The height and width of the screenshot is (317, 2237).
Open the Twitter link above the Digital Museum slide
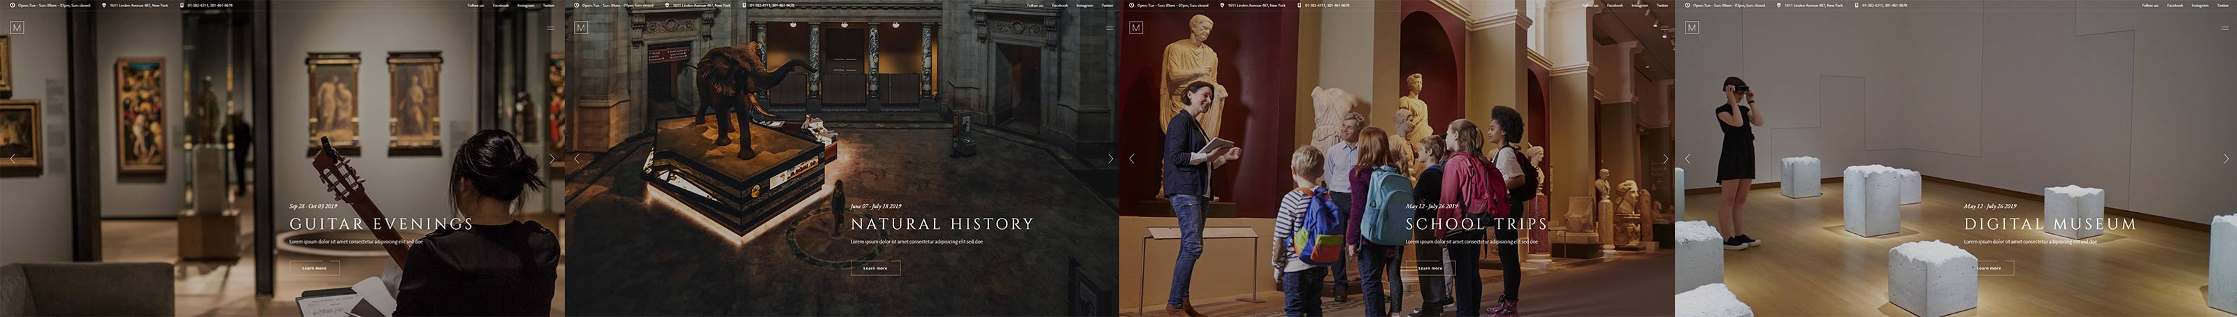pos(2222,5)
